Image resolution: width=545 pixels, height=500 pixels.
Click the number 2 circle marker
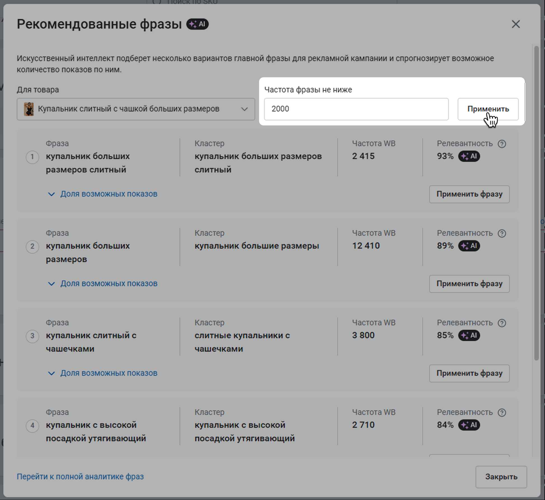coord(32,246)
